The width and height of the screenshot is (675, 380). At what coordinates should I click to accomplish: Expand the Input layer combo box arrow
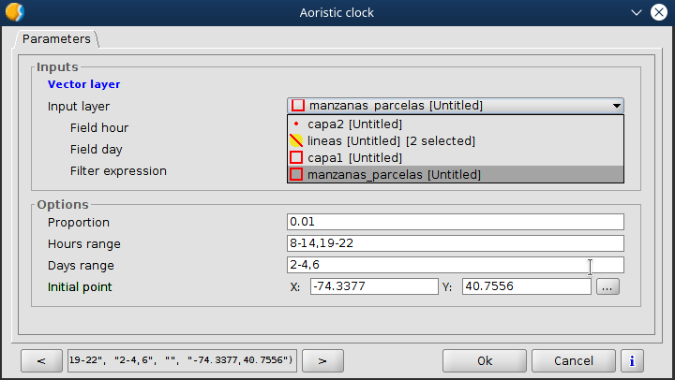click(x=615, y=106)
